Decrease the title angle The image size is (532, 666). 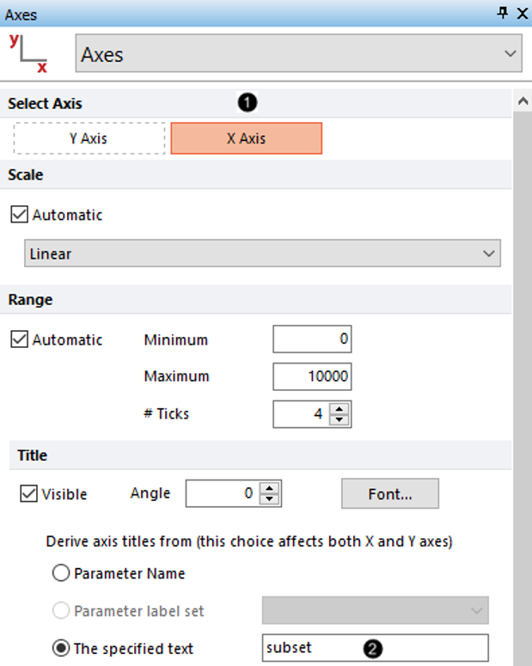tap(270, 498)
